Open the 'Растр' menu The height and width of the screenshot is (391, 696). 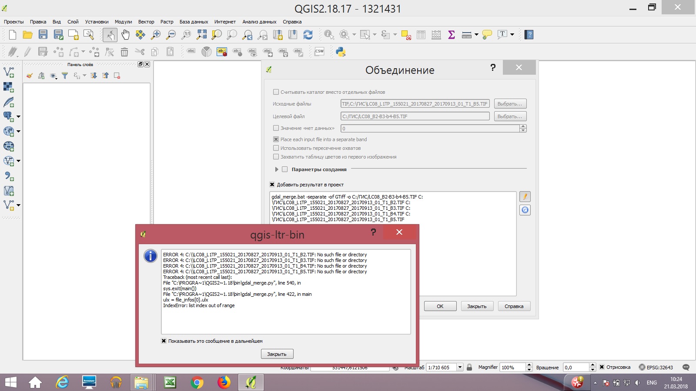tap(167, 22)
